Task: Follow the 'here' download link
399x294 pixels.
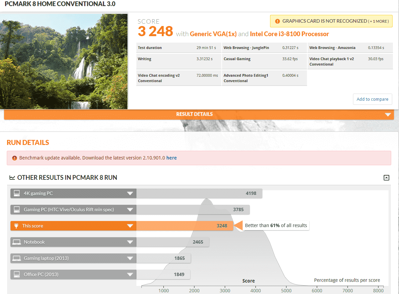Action: point(171,158)
